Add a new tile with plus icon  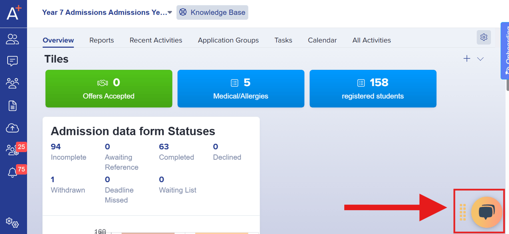pos(467,58)
